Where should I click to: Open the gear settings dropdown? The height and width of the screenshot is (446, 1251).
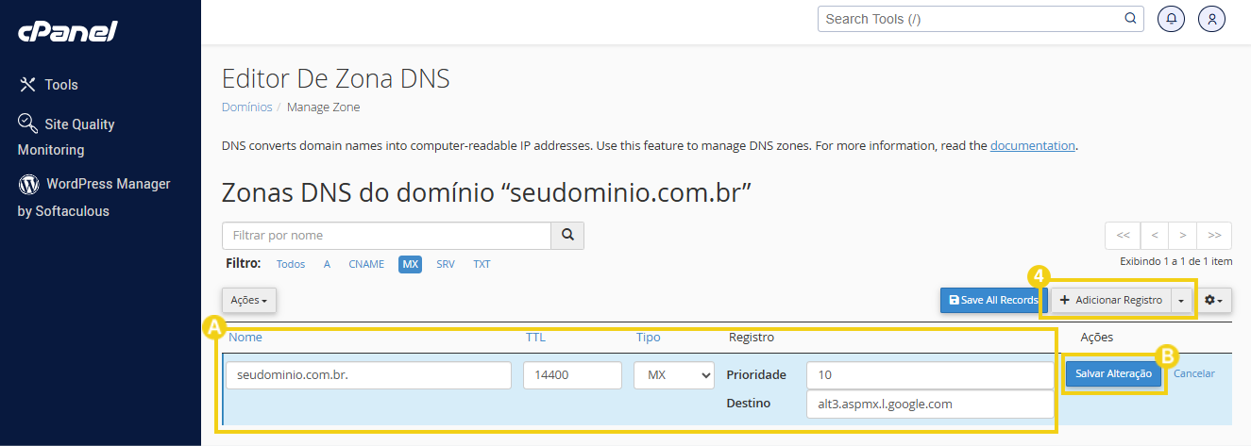(1213, 300)
